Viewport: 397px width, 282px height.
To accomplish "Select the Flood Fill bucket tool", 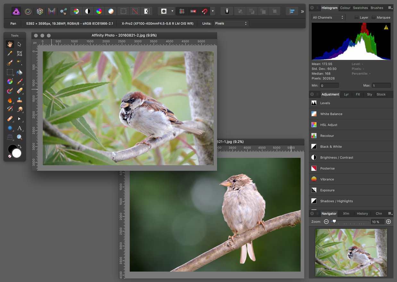I will point(20,72).
